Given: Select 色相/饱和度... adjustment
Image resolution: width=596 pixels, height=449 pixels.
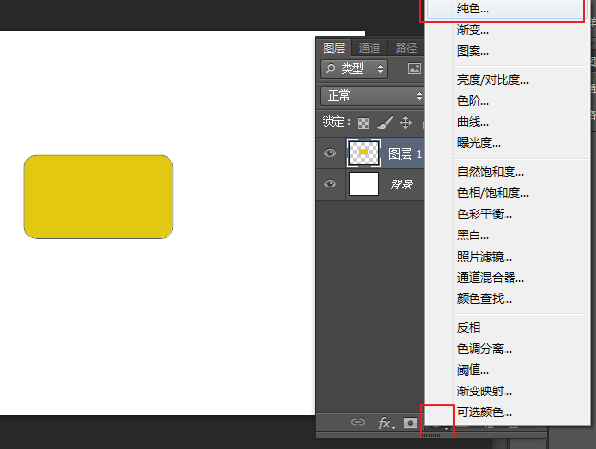Looking at the screenshot, I should pos(493,193).
